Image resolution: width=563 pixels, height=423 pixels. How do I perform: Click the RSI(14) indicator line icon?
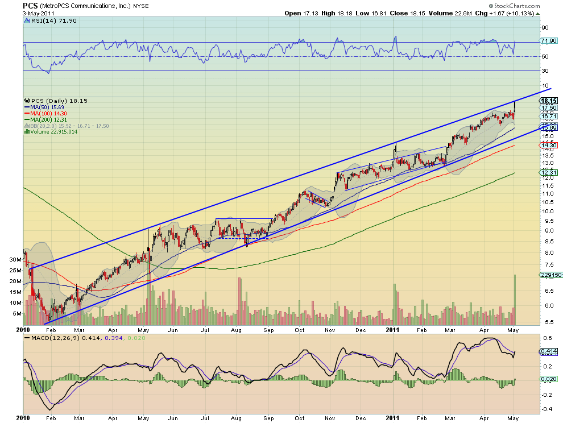(27, 21)
